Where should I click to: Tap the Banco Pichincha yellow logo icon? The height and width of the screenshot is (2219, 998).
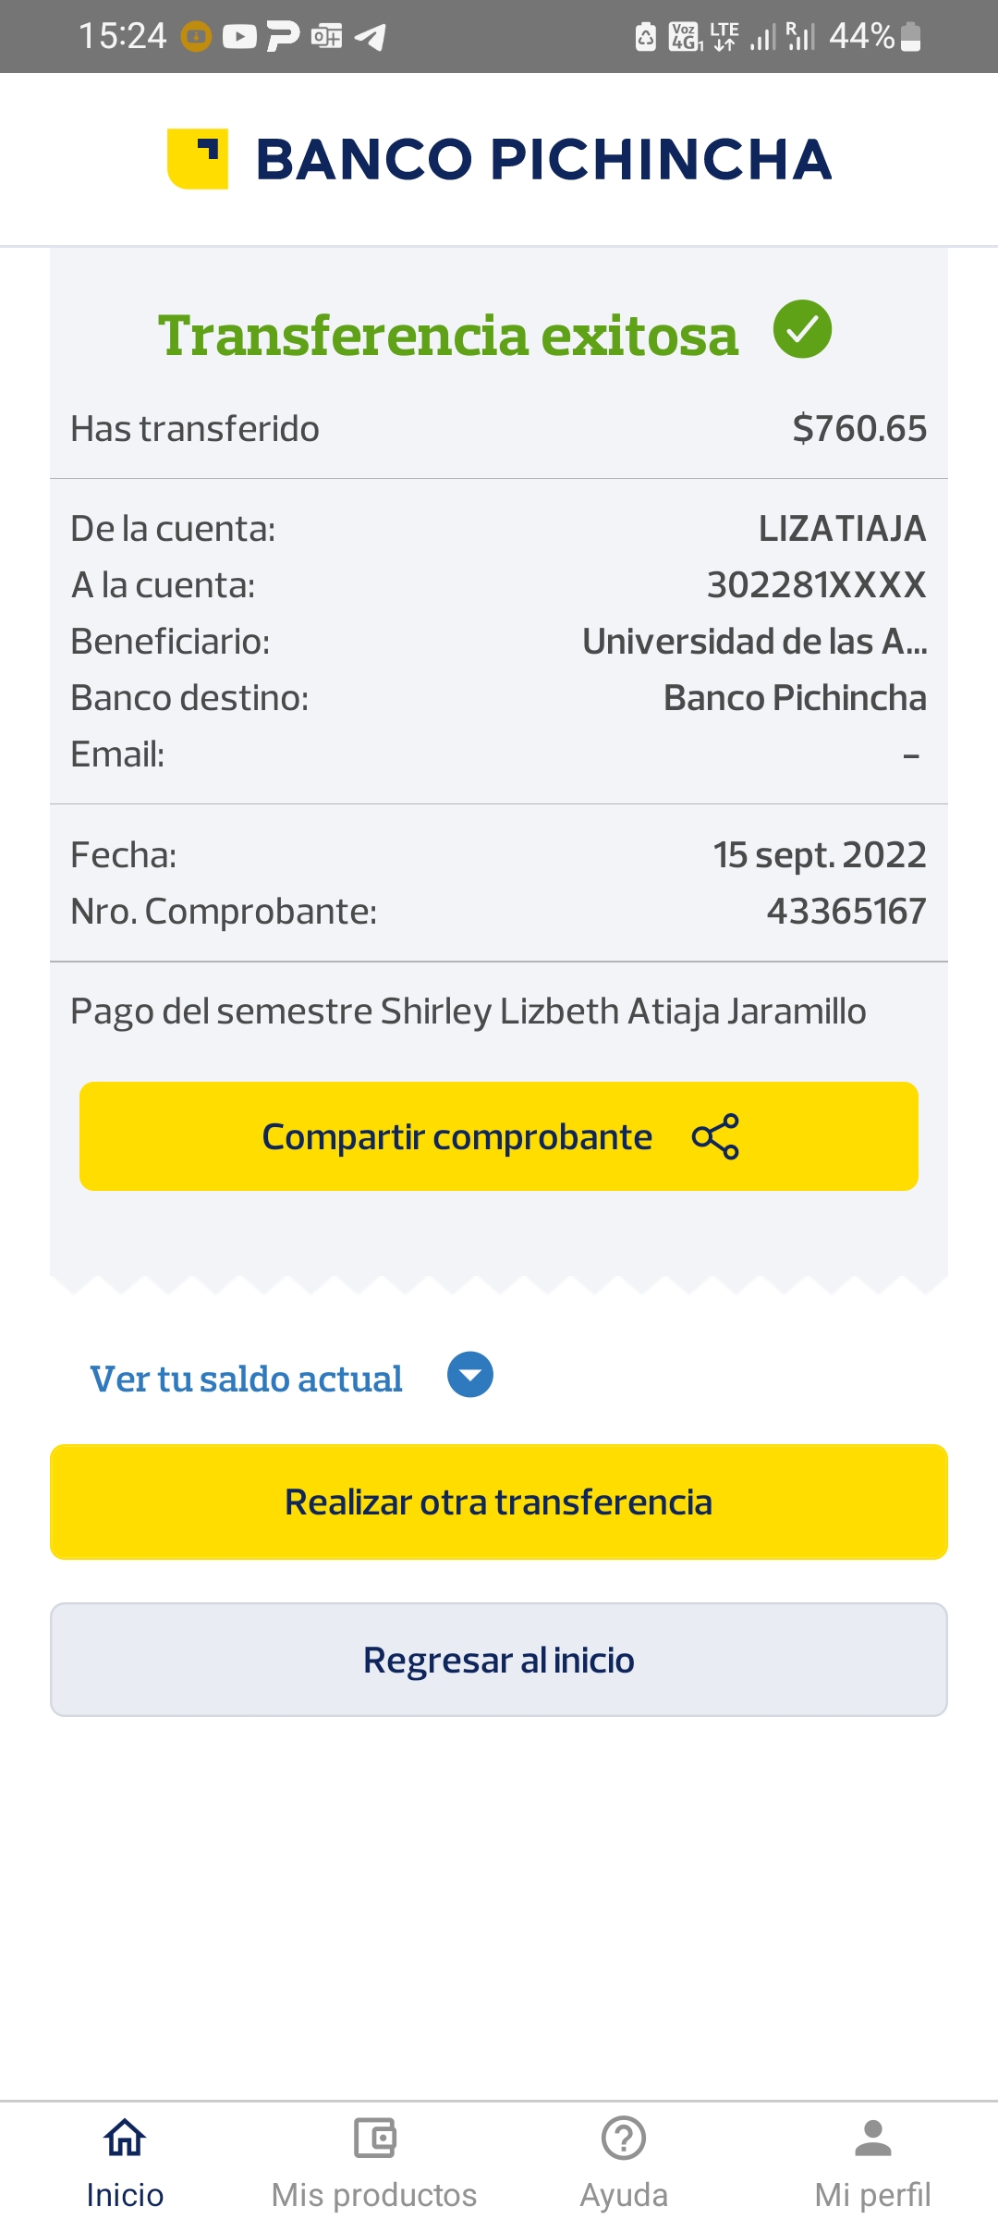198,159
